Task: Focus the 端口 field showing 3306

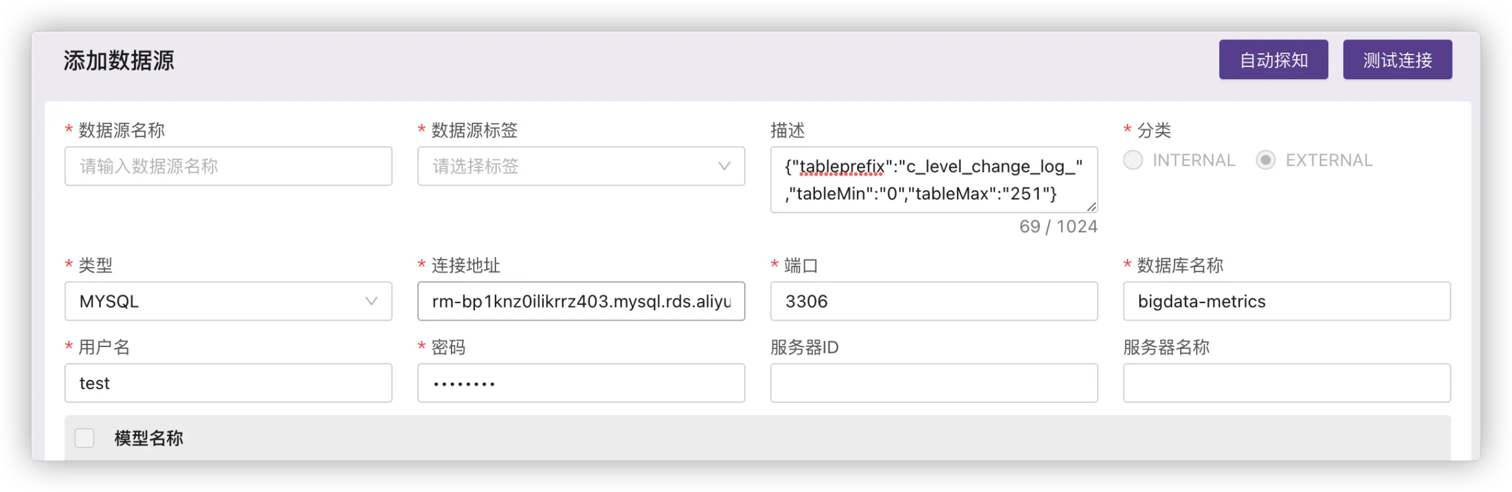Action: click(933, 301)
